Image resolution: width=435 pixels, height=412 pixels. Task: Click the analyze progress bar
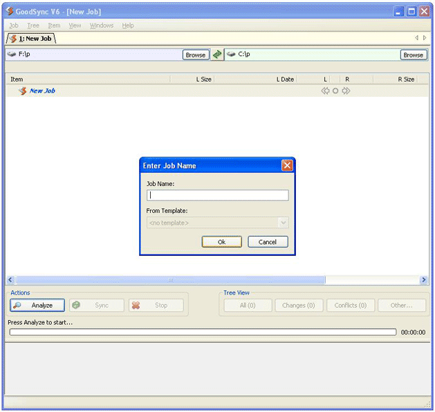203,332
